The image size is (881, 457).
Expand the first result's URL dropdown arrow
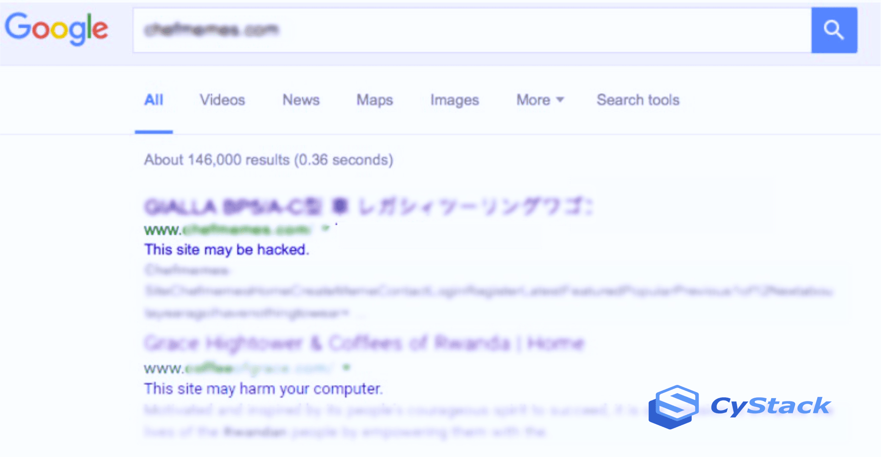(x=326, y=228)
